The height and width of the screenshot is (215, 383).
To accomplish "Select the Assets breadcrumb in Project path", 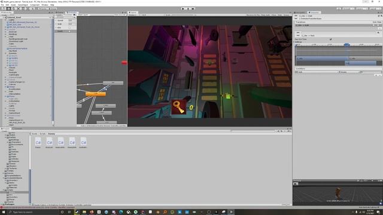I will coord(35,134).
